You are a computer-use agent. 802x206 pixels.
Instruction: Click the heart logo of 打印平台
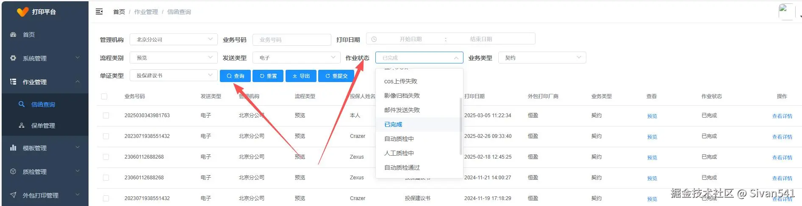coord(22,12)
